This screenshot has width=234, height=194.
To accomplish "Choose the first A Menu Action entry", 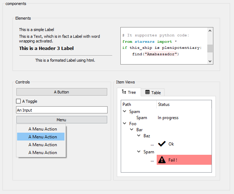I will click(42, 129).
